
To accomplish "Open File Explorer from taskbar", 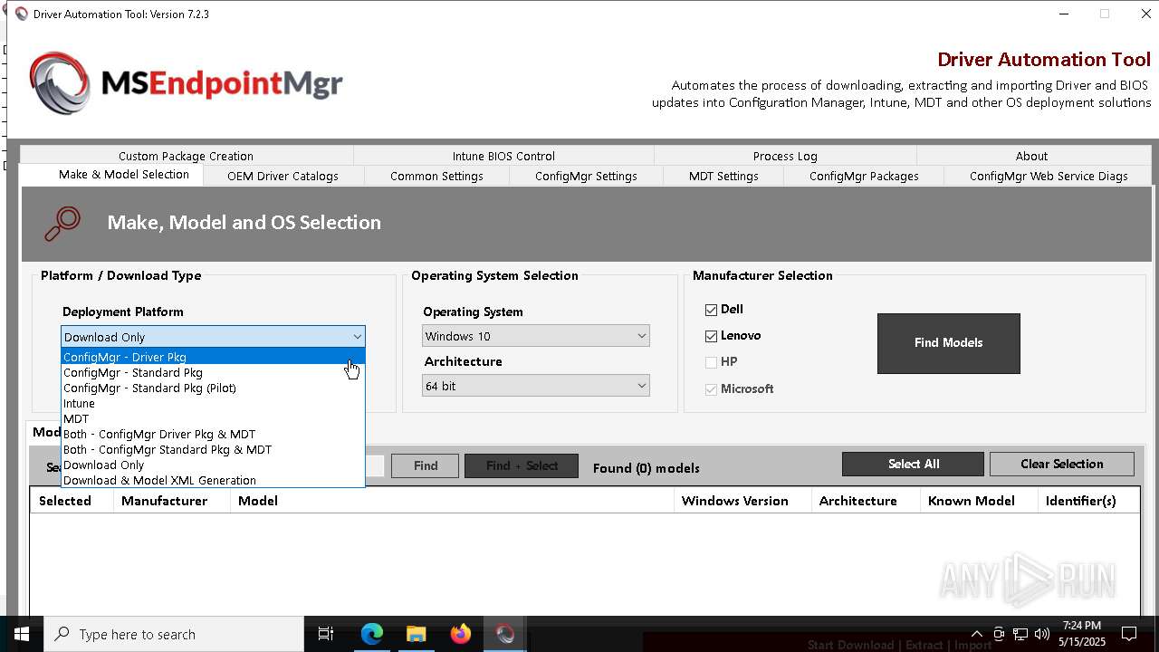I will [416, 634].
